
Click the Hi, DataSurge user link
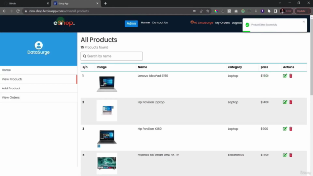(202, 23)
